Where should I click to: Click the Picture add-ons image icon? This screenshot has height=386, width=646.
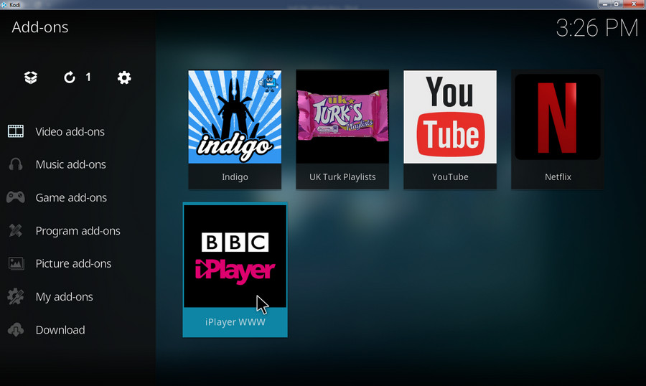(16, 263)
